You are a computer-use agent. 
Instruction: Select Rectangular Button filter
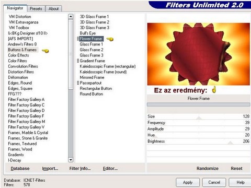[96, 88]
